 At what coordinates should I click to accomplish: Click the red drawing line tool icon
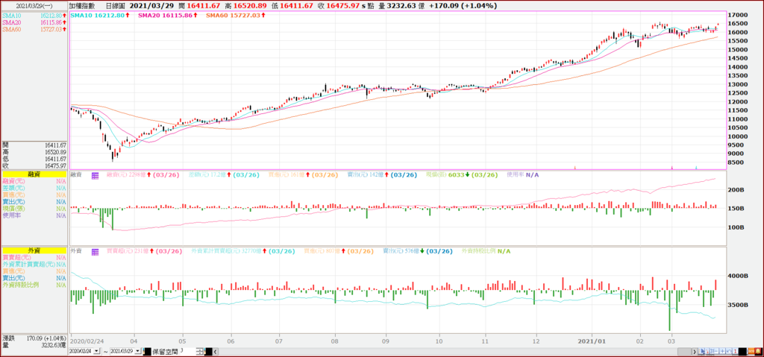708,351
